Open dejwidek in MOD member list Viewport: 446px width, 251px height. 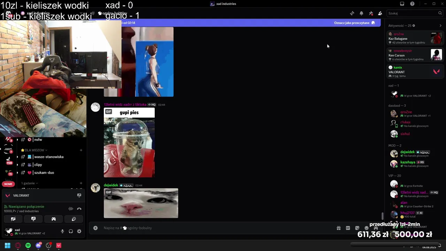click(415, 154)
